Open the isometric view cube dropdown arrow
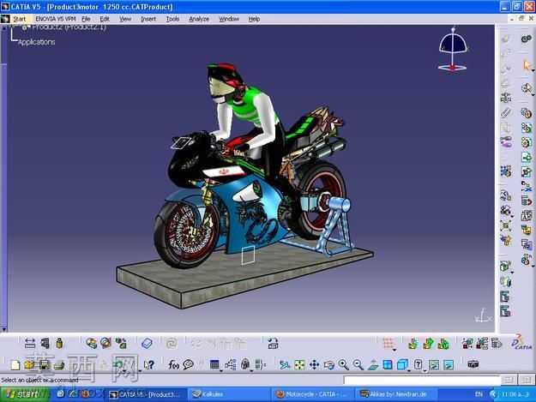 (x=410, y=370)
